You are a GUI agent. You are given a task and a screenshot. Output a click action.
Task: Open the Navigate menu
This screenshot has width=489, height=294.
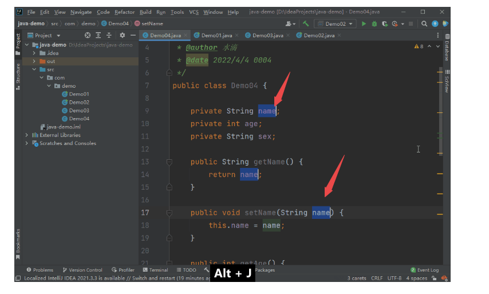(x=81, y=12)
